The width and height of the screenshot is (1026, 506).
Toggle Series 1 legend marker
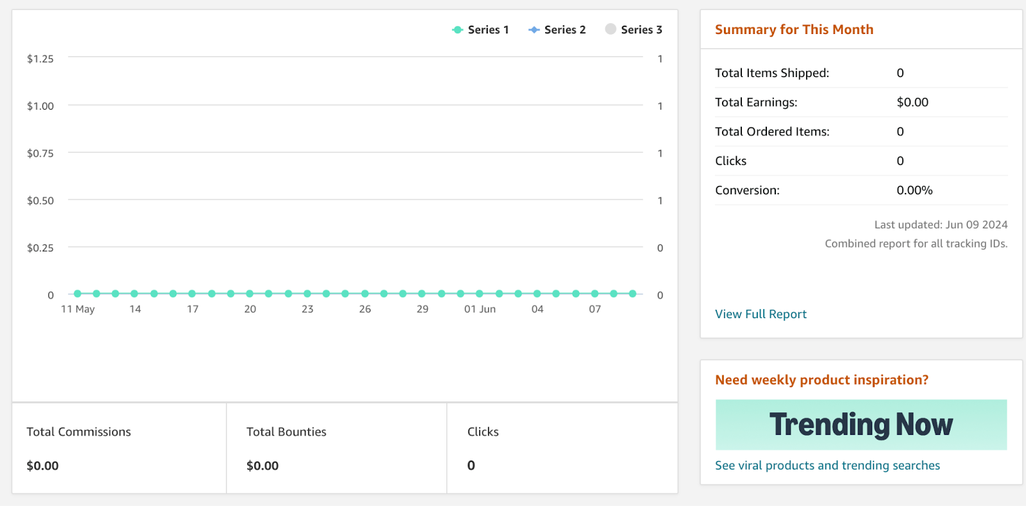(x=457, y=30)
